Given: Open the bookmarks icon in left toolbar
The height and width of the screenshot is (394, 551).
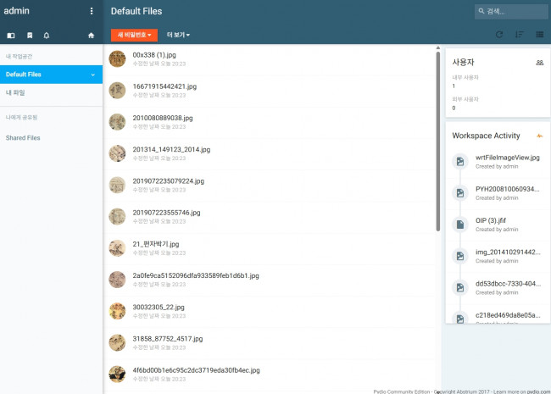Looking at the screenshot, I should [x=30, y=36].
